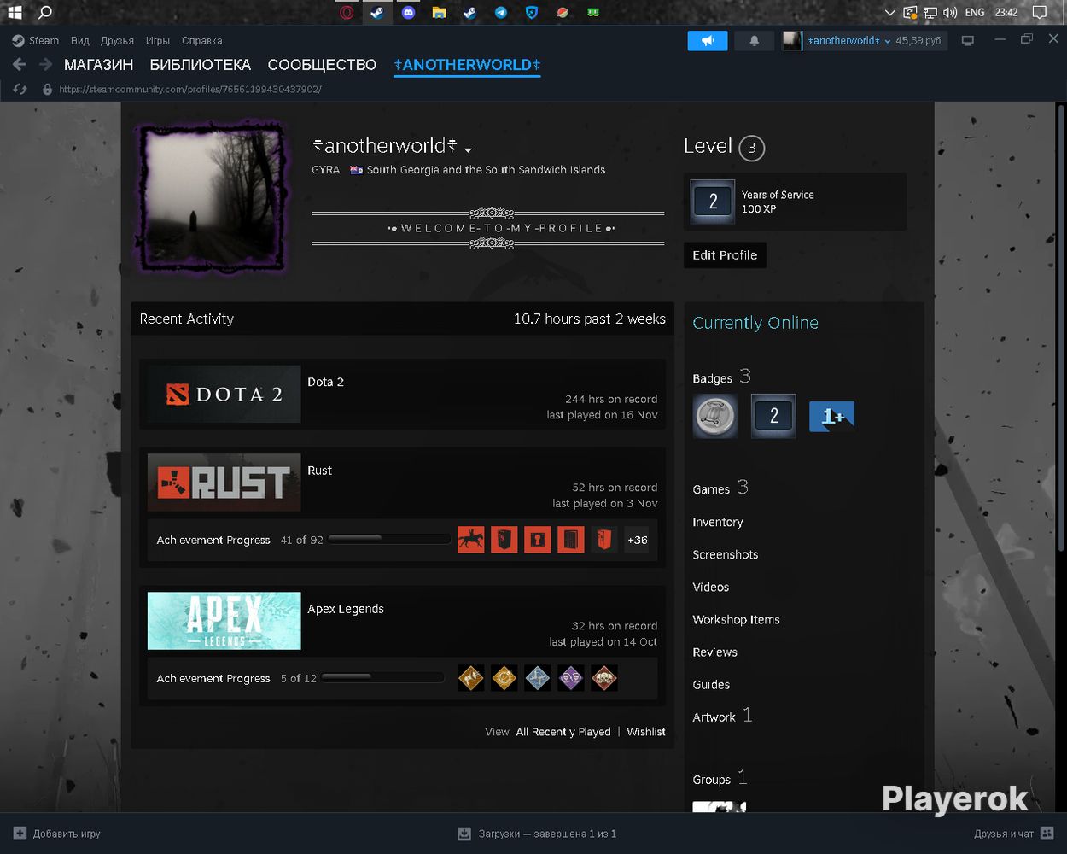Screen dimensions: 1067x854
Task: Click the Rust keyhole achievement icon
Action: tap(537, 540)
